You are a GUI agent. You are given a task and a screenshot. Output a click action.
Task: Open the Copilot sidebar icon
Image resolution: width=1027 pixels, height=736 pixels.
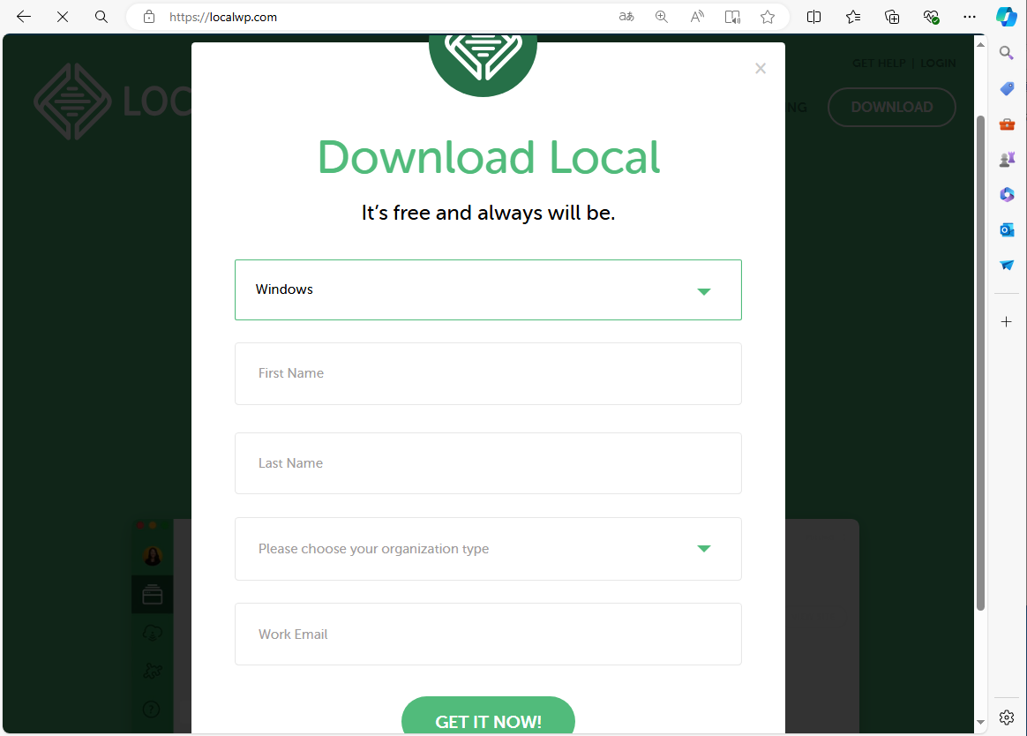coord(1007,17)
